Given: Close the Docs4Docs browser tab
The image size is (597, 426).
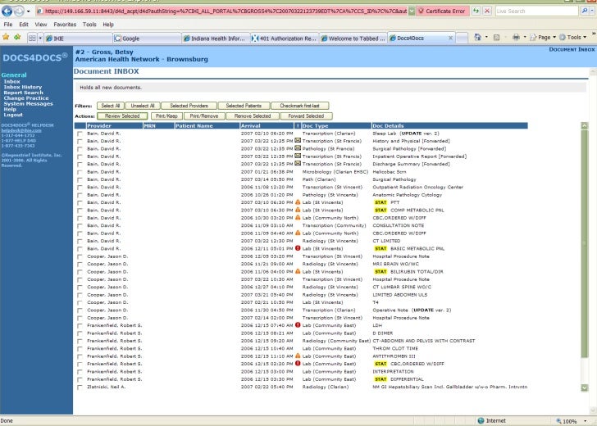Looking at the screenshot, I should tap(450, 38).
